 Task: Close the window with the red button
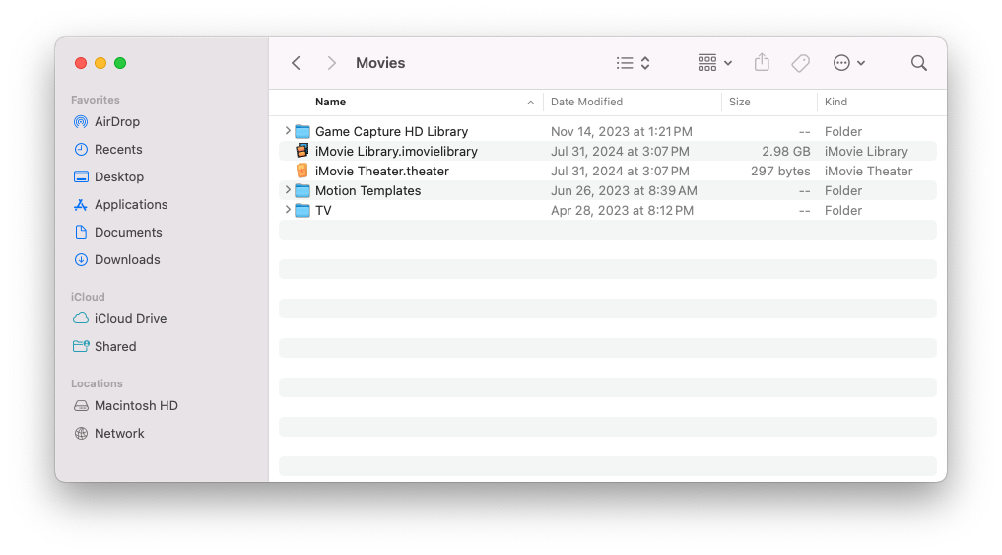tap(81, 63)
